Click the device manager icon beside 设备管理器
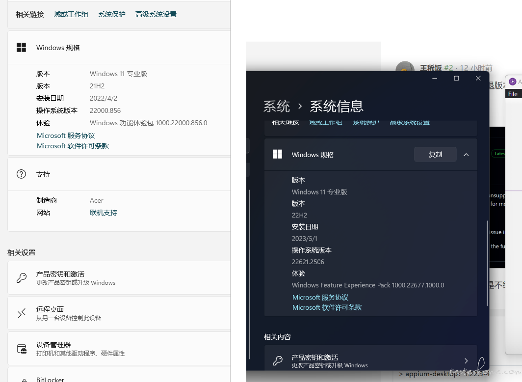 coord(22,349)
